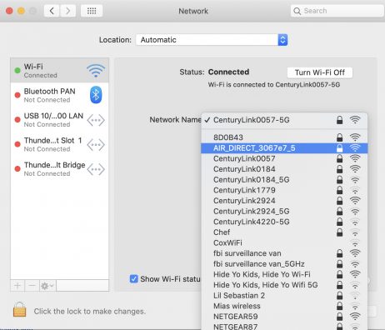This screenshot has height=330, width=385.
Task: Add a network service with plus button
Action: coord(17,286)
